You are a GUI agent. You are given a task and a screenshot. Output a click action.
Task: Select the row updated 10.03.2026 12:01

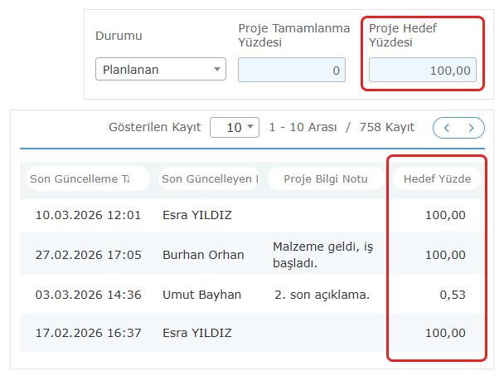[88, 215]
